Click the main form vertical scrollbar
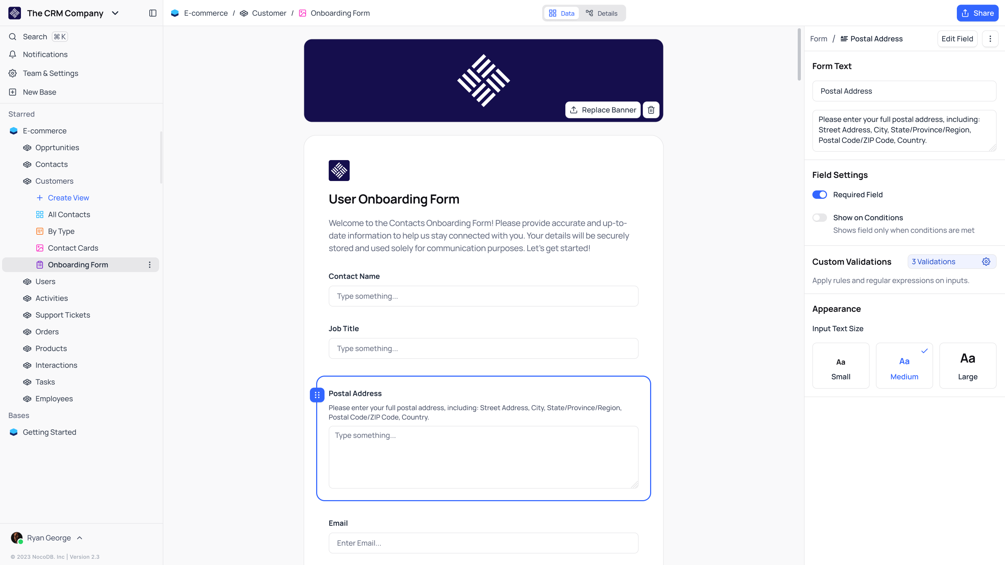This screenshot has width=1005, height=565. tap(799, 55)
